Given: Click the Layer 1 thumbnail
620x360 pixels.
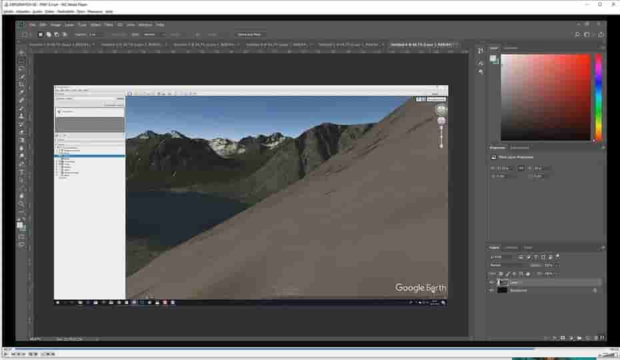Looking at the screenshot, I should (x=503, y=282).
